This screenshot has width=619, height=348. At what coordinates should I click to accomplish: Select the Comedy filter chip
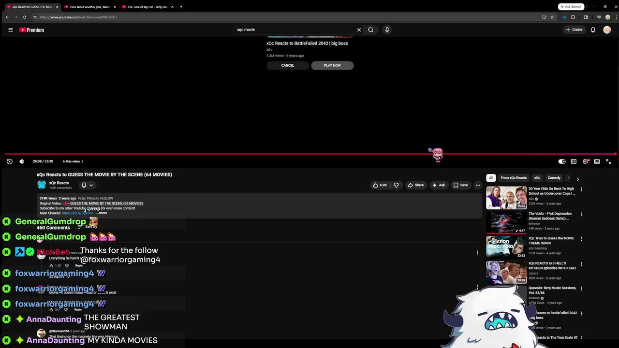click(x=554, y=178)
